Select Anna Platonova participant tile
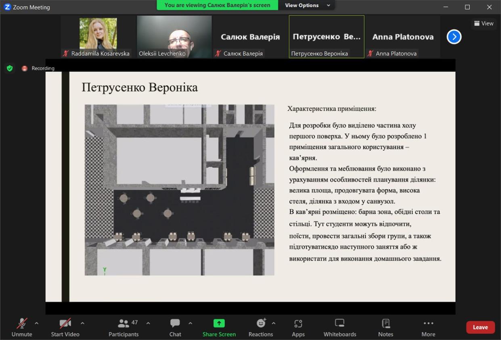 402,37
